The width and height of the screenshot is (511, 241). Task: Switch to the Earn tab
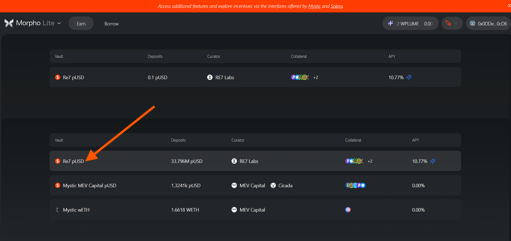(x=81, y=24)
